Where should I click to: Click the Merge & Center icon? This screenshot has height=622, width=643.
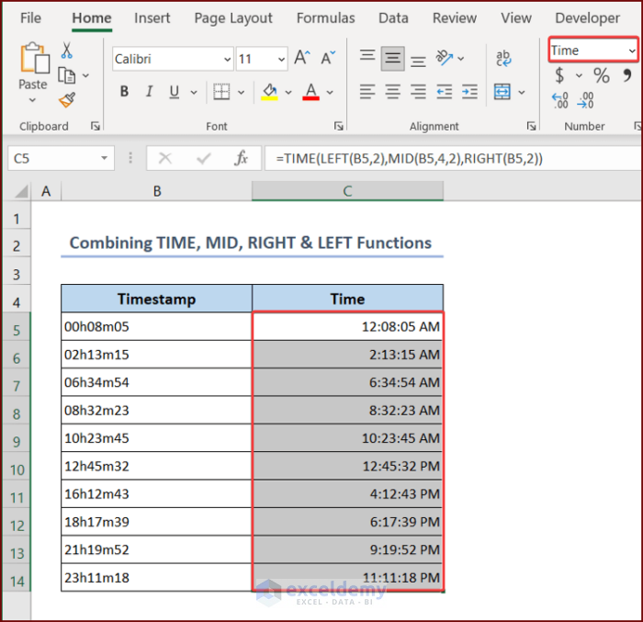502,92
